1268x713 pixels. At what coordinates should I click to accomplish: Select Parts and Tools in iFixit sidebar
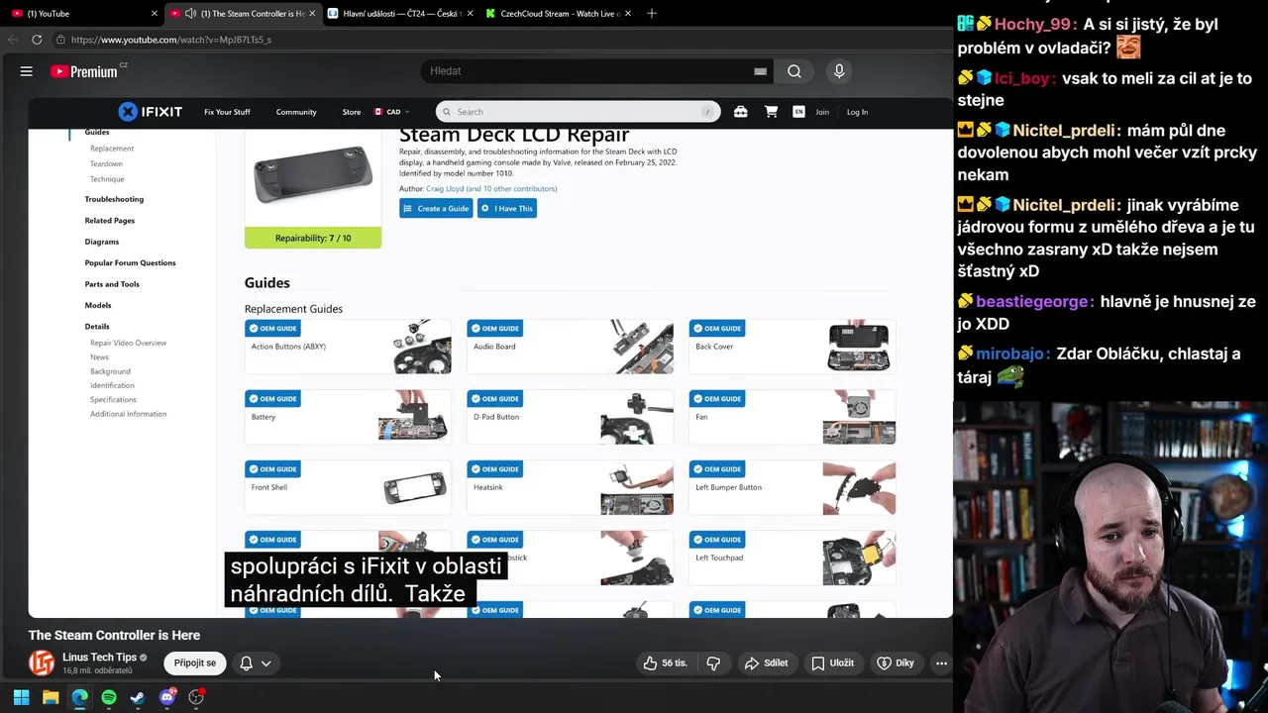pyautogui.click(x=112, y=284)
